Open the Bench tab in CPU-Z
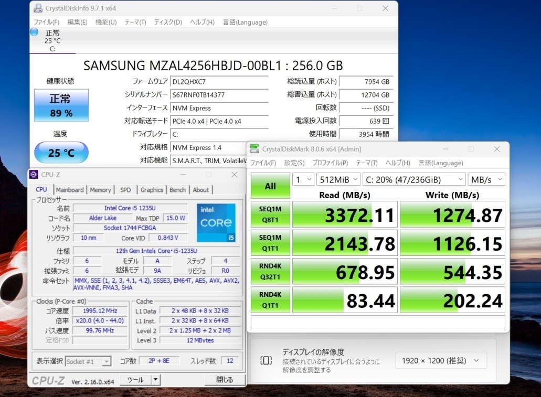This screenshot has height=397, width=541. click(x=177, y=190)
